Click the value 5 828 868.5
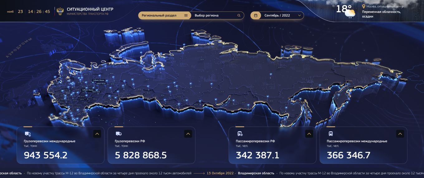The height and width of the screenshot is (178, 424). coord(141,155)
